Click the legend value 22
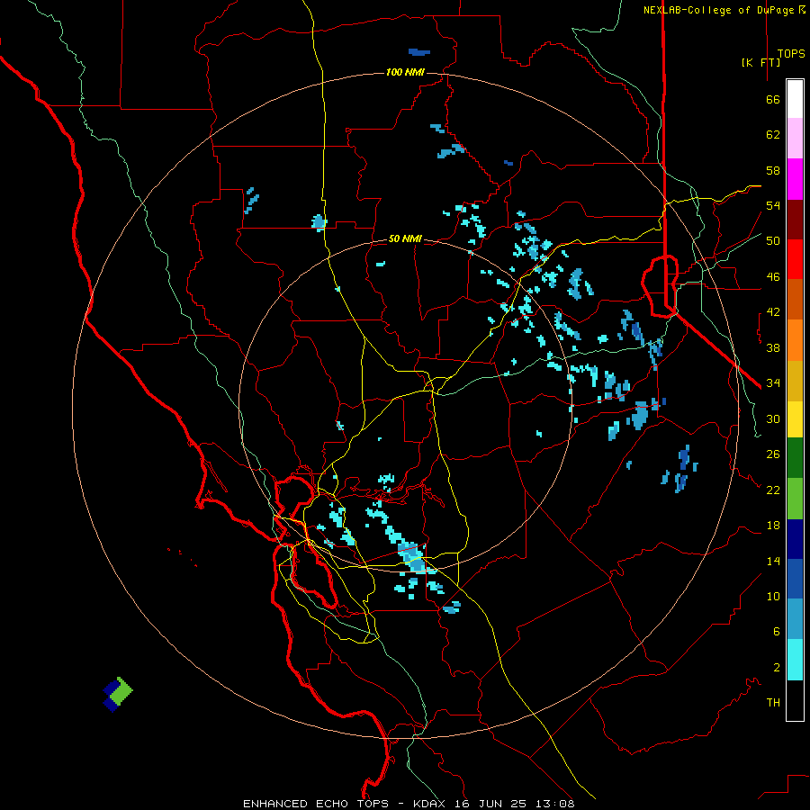The height and width of the screenshot is (810, 810). pos(773,490)
